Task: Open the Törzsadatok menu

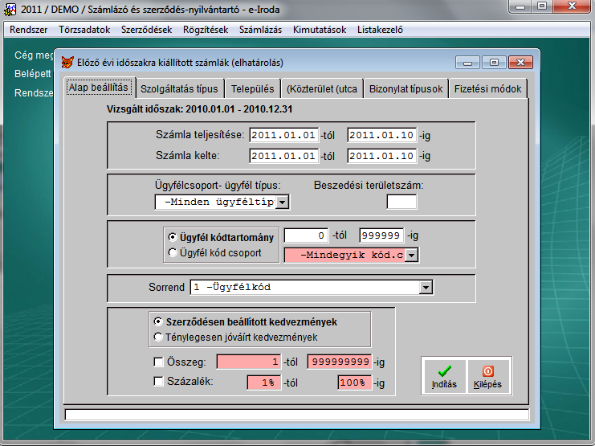Action: point(85,30)
